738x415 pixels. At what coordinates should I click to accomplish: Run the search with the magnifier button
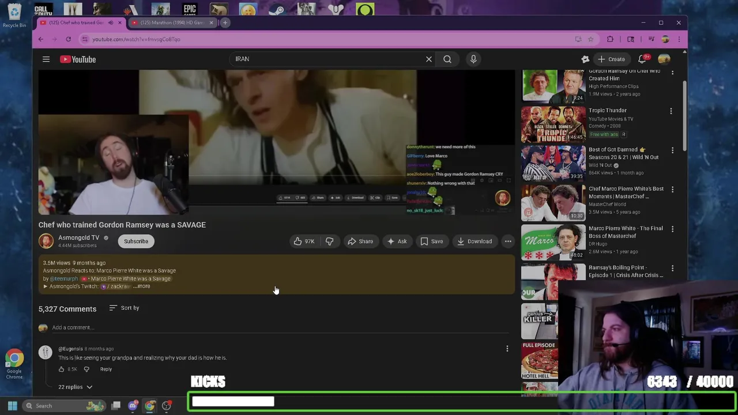point(447,59)
